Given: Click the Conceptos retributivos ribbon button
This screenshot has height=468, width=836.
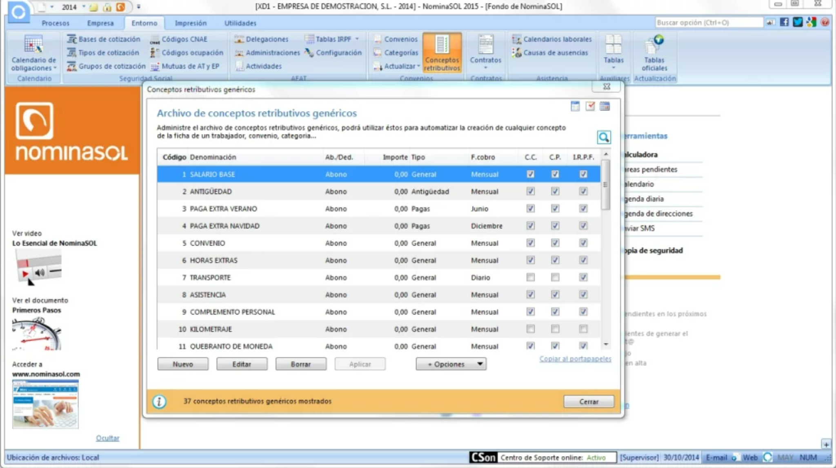Looking at the screenshot, I should click(x=442, y=53).
